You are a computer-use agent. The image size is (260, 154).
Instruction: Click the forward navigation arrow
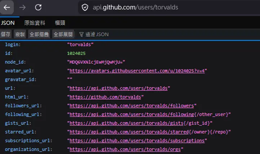[x=22, y=7]
